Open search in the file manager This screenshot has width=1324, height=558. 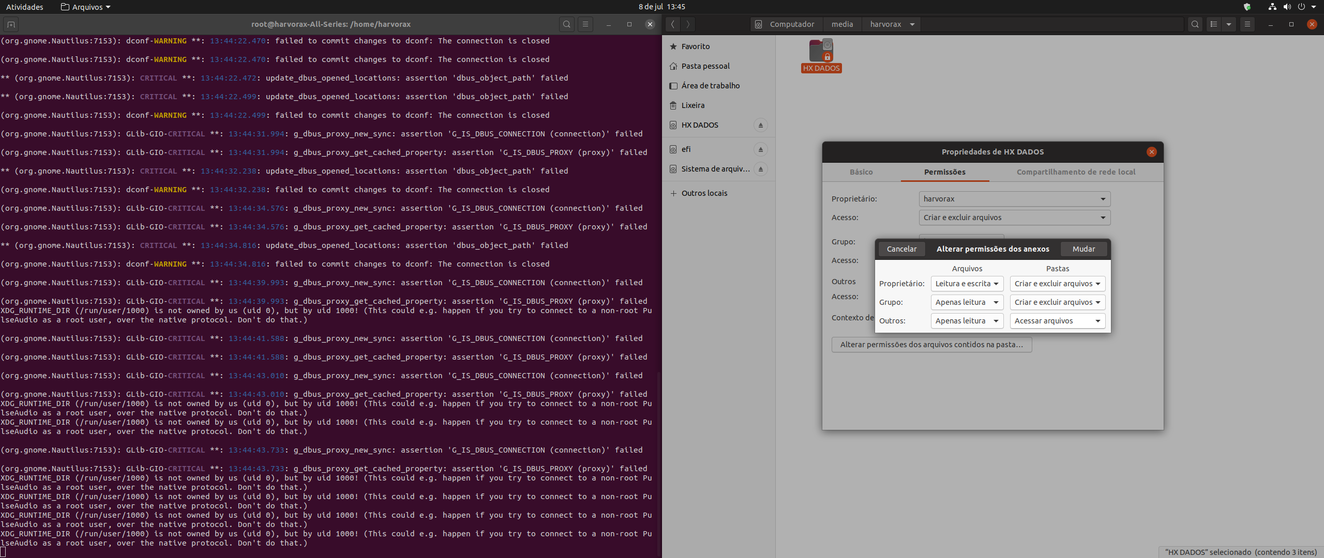[1195, 24]
